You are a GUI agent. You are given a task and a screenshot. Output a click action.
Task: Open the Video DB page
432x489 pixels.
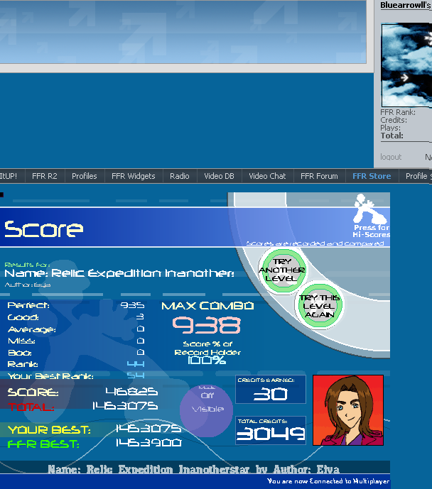(x=219, y=176)
